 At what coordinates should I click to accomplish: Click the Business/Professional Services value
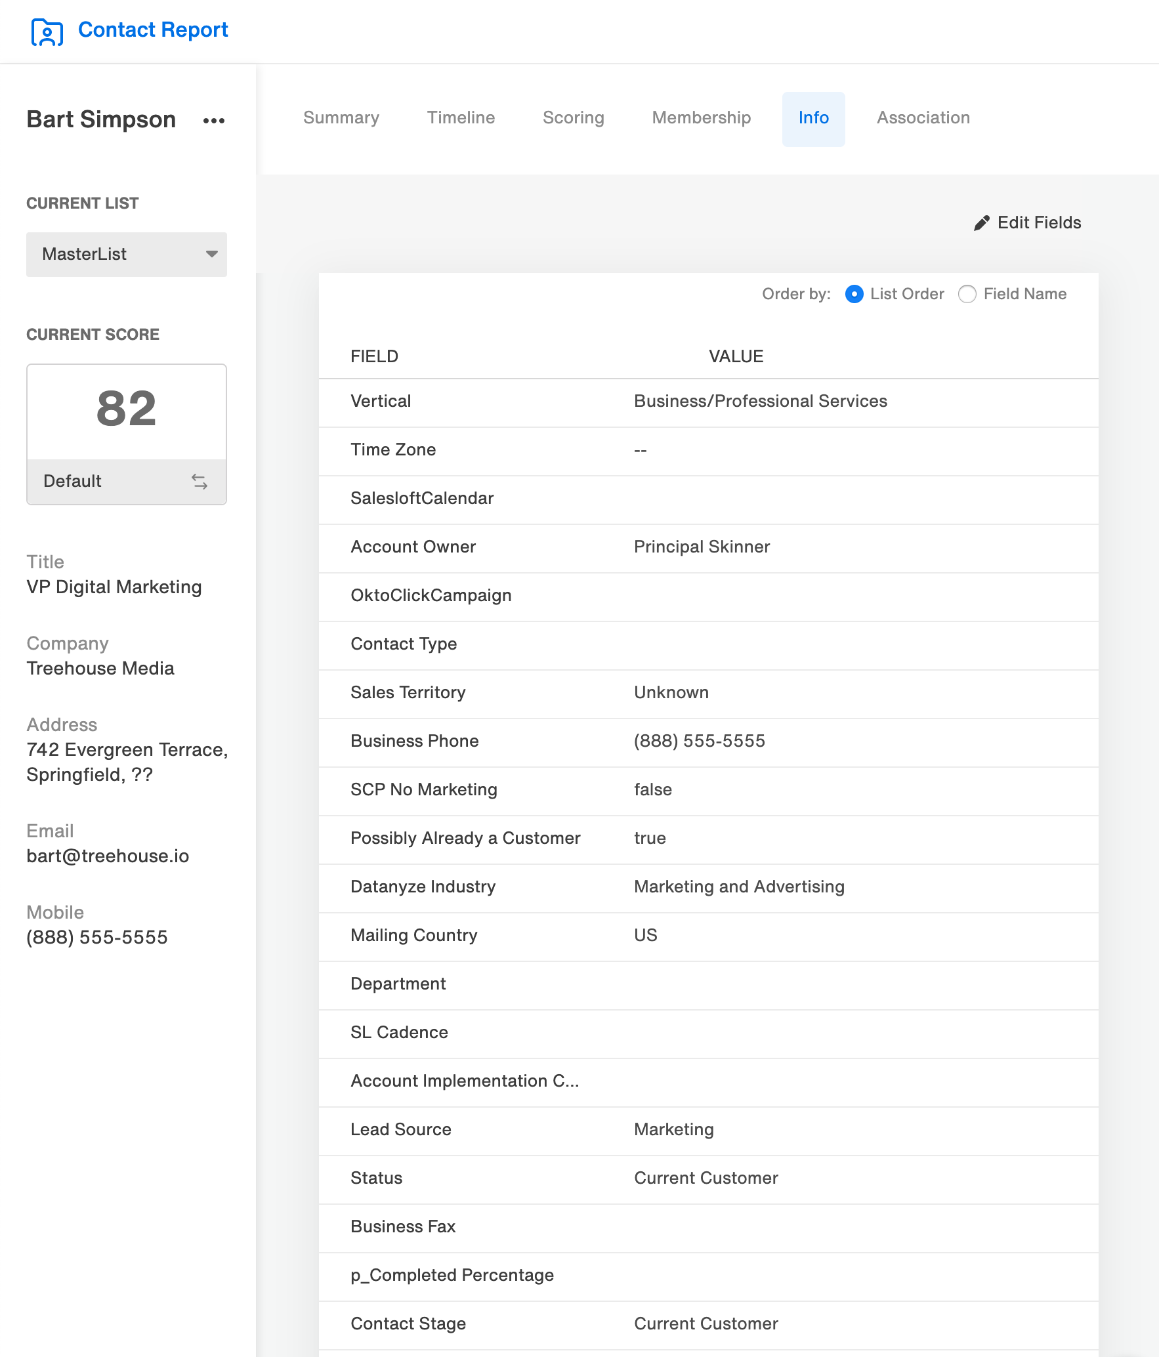coord(761,402)
